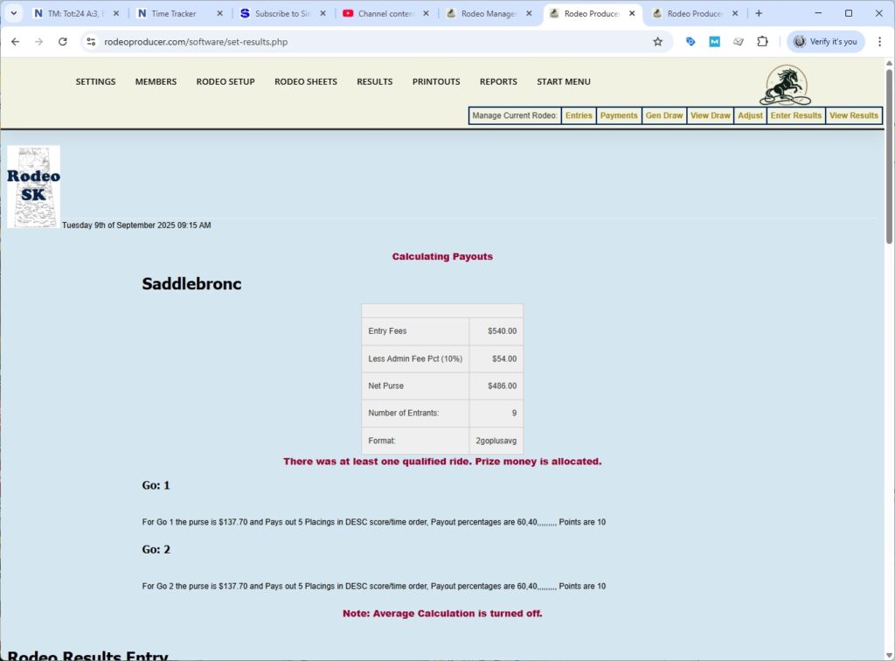Click the Verify it's you profile button

click(826, 41)
